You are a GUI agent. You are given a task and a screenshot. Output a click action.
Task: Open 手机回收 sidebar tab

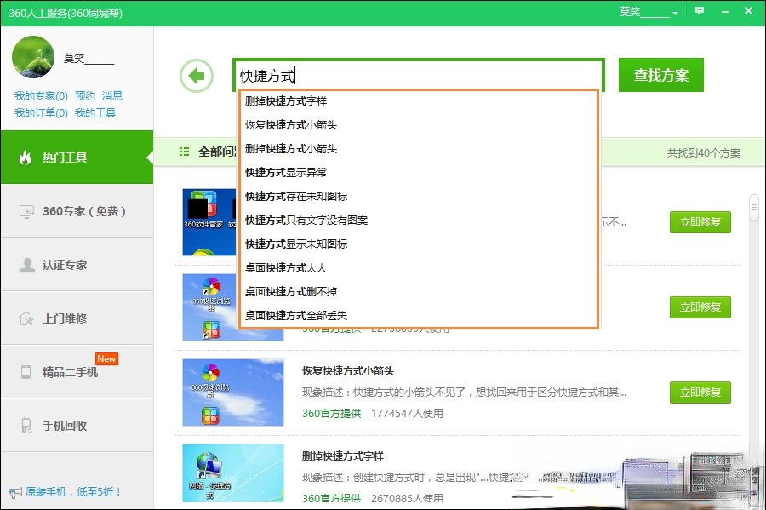[x=77, y=426]
